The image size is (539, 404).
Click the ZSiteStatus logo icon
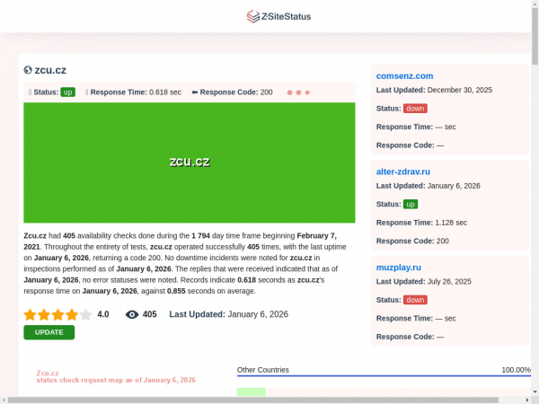252,16
